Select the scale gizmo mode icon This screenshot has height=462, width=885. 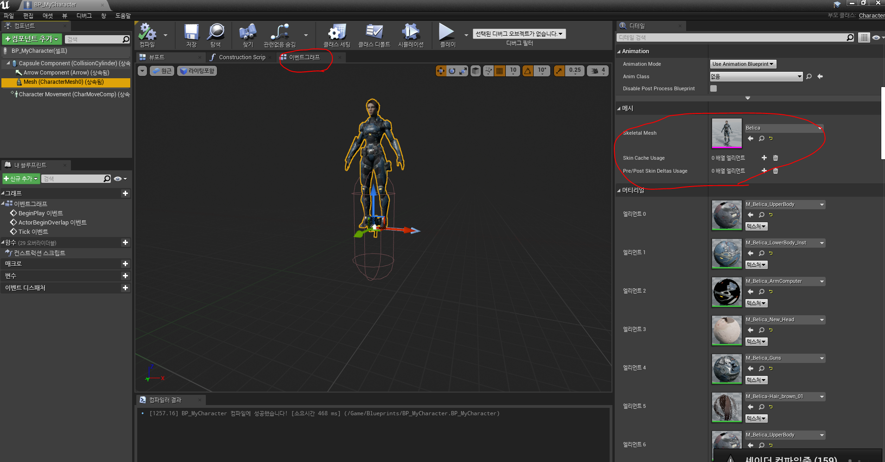click(463, 71)
